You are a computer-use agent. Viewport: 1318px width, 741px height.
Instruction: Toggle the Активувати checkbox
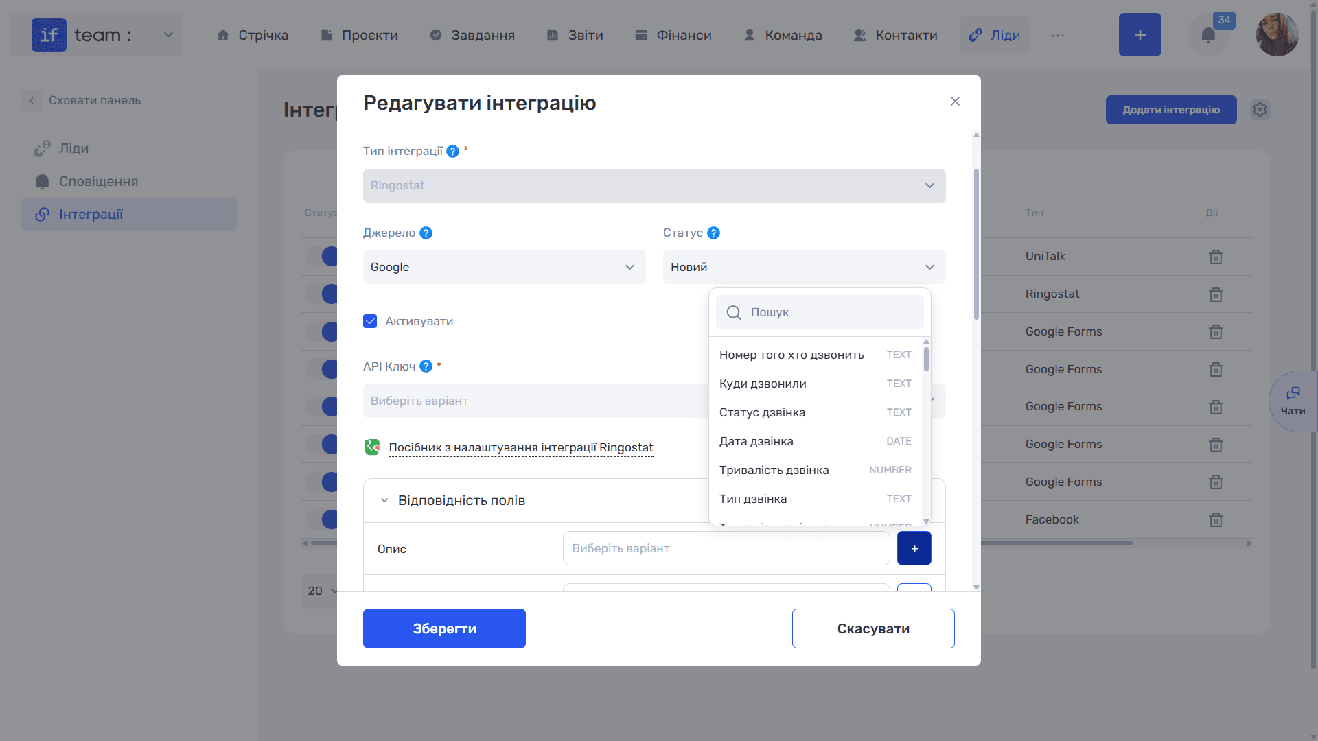[x=370, y=321]
